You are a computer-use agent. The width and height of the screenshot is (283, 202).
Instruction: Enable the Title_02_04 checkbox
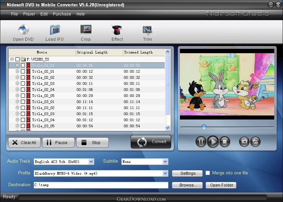[23, 90]
